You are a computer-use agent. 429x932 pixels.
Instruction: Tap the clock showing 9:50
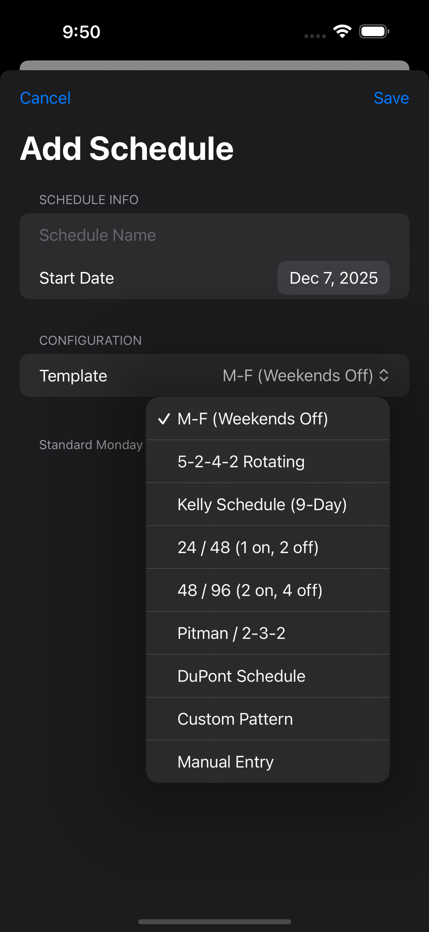pos(80,32)
